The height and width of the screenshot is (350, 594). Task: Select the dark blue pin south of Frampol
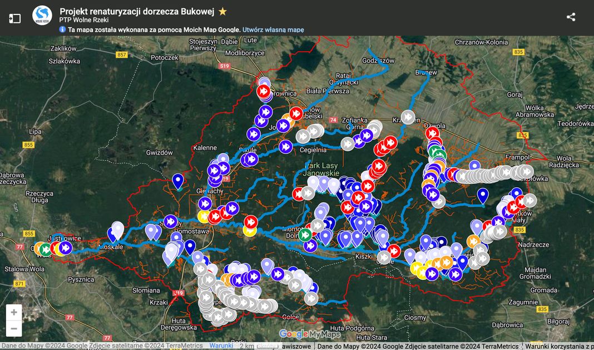(483, 196)
